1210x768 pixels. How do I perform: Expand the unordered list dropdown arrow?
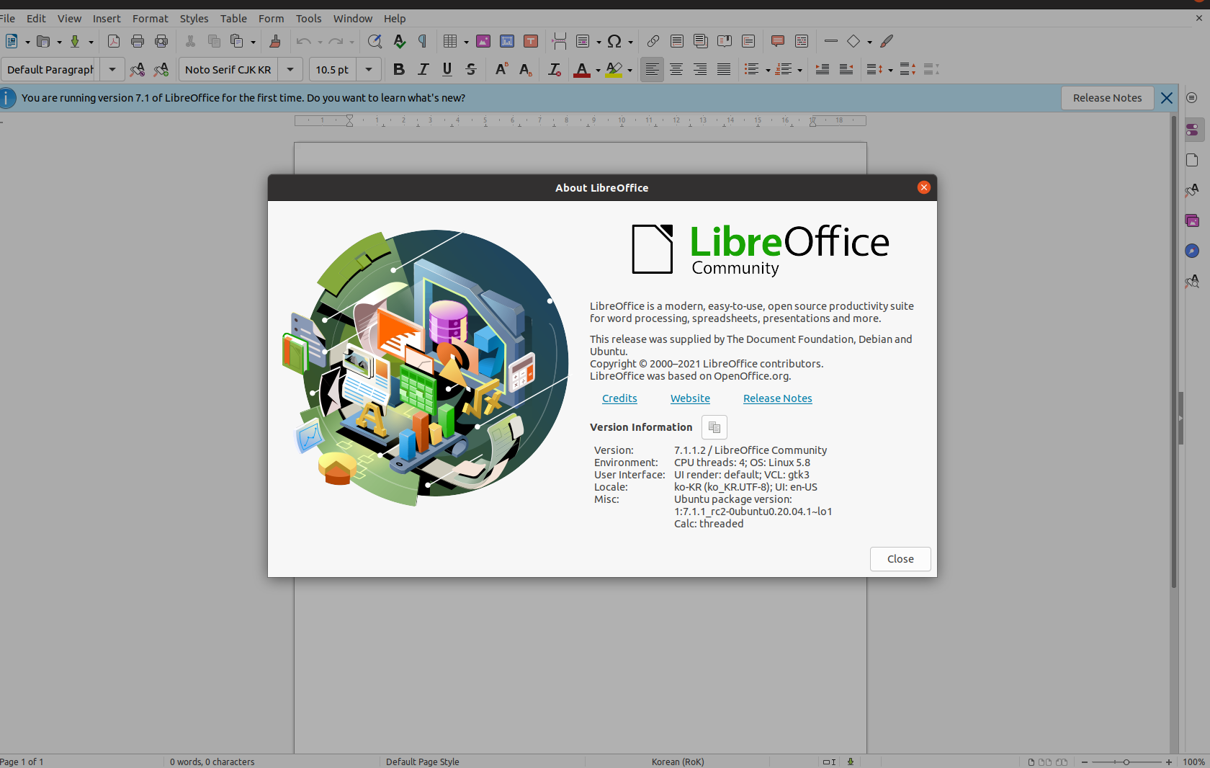coord(768,70)
